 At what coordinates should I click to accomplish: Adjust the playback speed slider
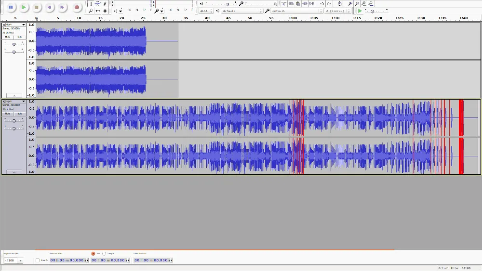pyautogui.click(x=376, y=11)
